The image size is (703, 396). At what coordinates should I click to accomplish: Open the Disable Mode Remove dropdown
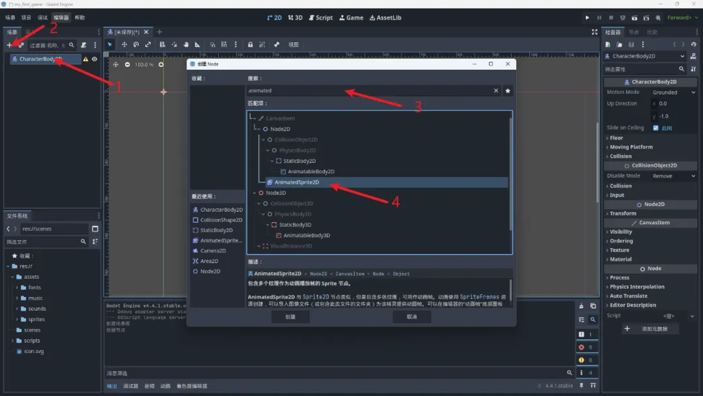coord(674,176)
